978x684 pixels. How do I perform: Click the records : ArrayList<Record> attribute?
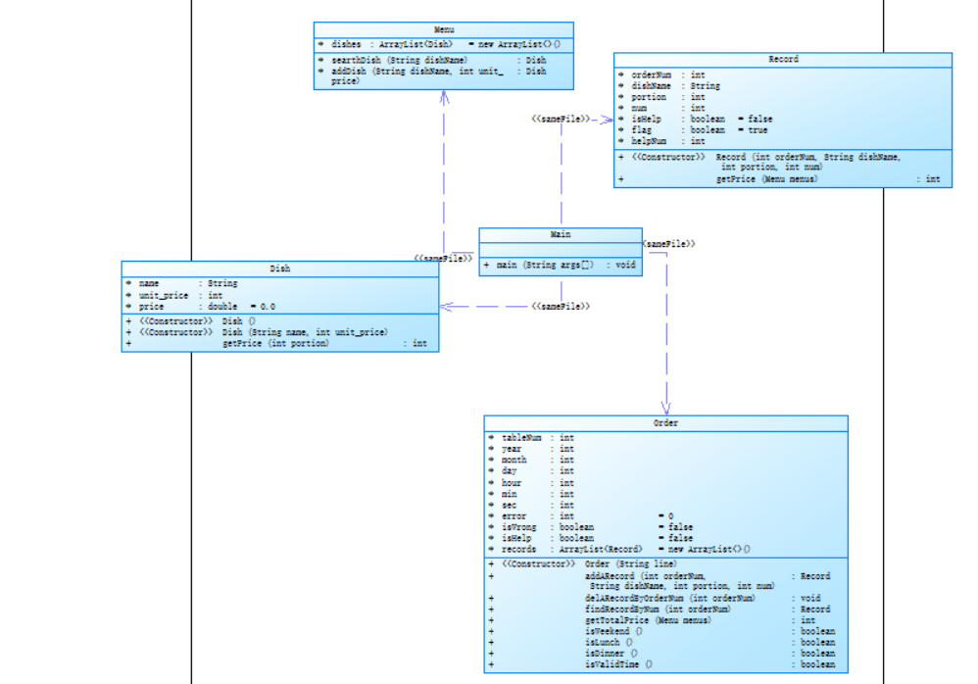point(619,550)
